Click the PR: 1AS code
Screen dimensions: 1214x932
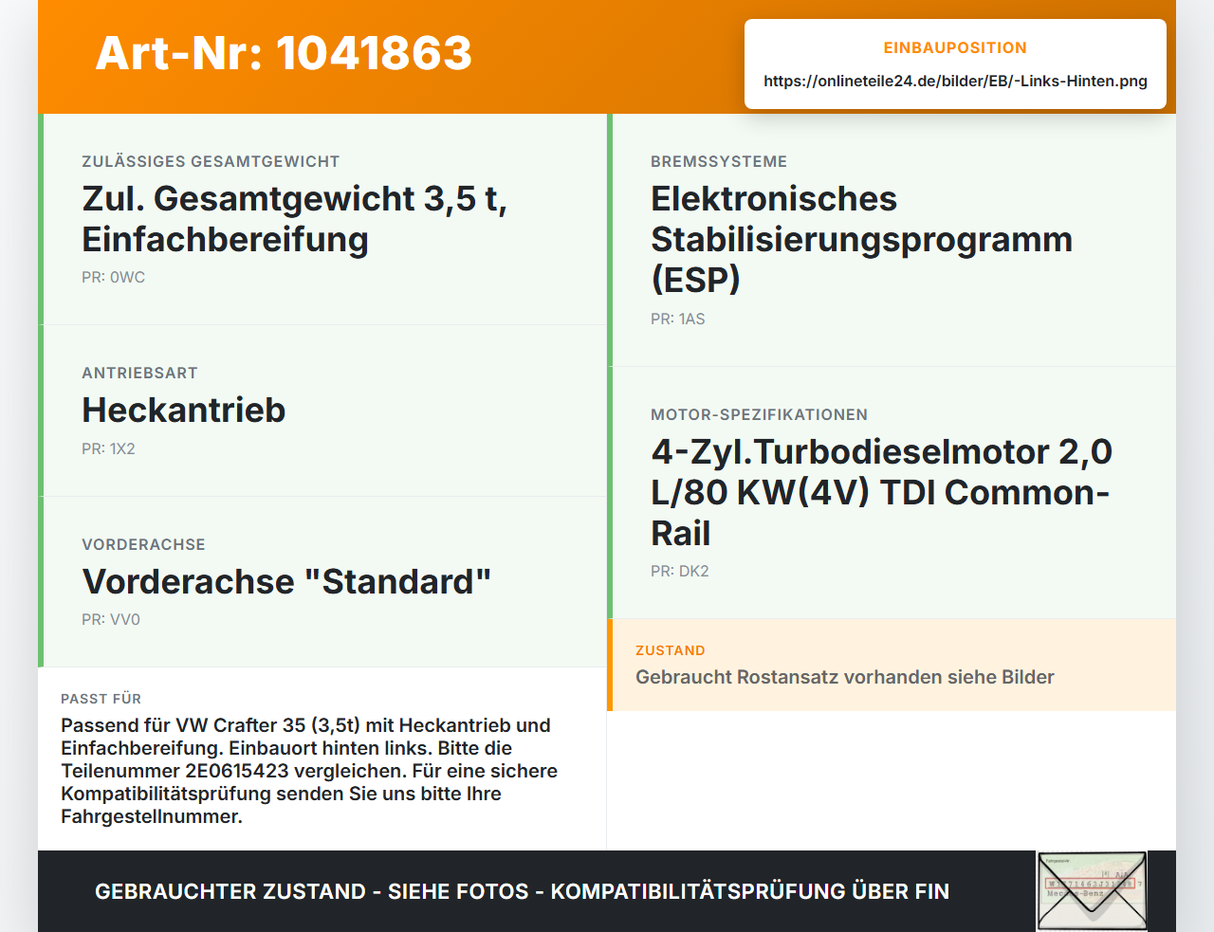pos(677,320)
